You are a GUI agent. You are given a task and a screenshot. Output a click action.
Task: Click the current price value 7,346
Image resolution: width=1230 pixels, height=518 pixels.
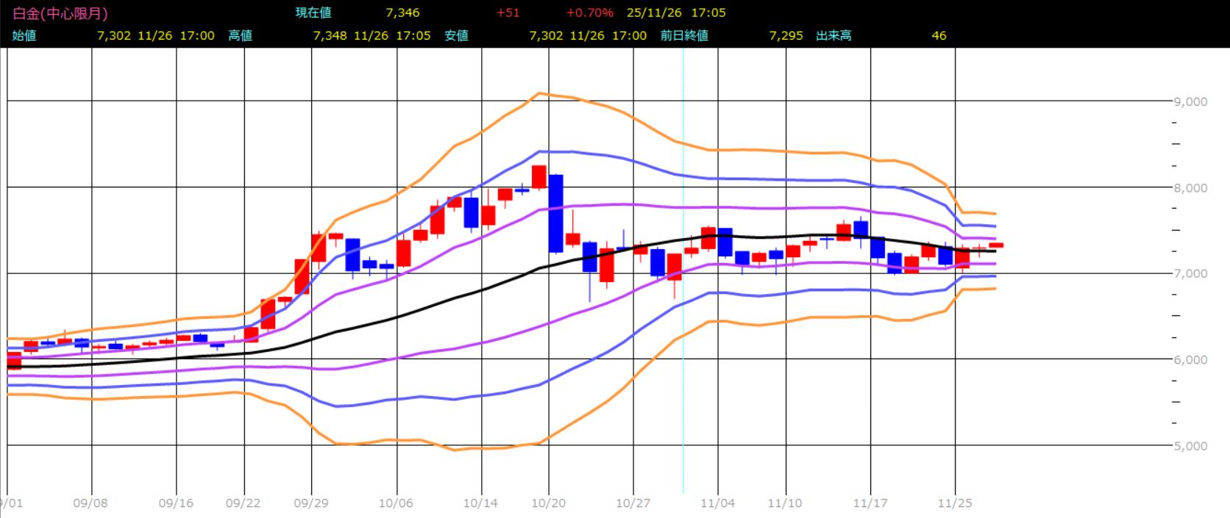click(402, 13)
